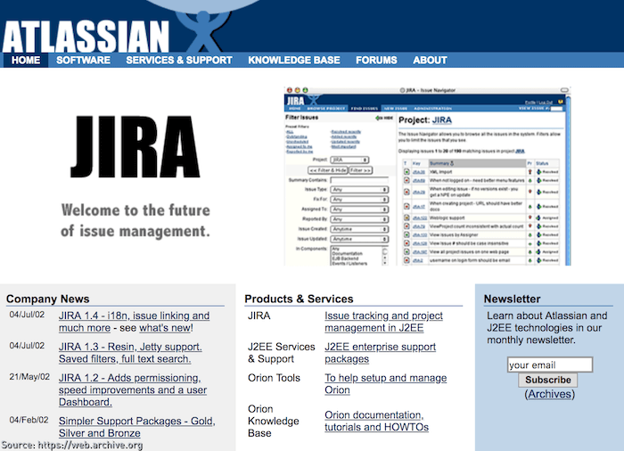Open the HOME navigation tab
Viewport: 624px width, 451px height.
click(x=26, y=60)
